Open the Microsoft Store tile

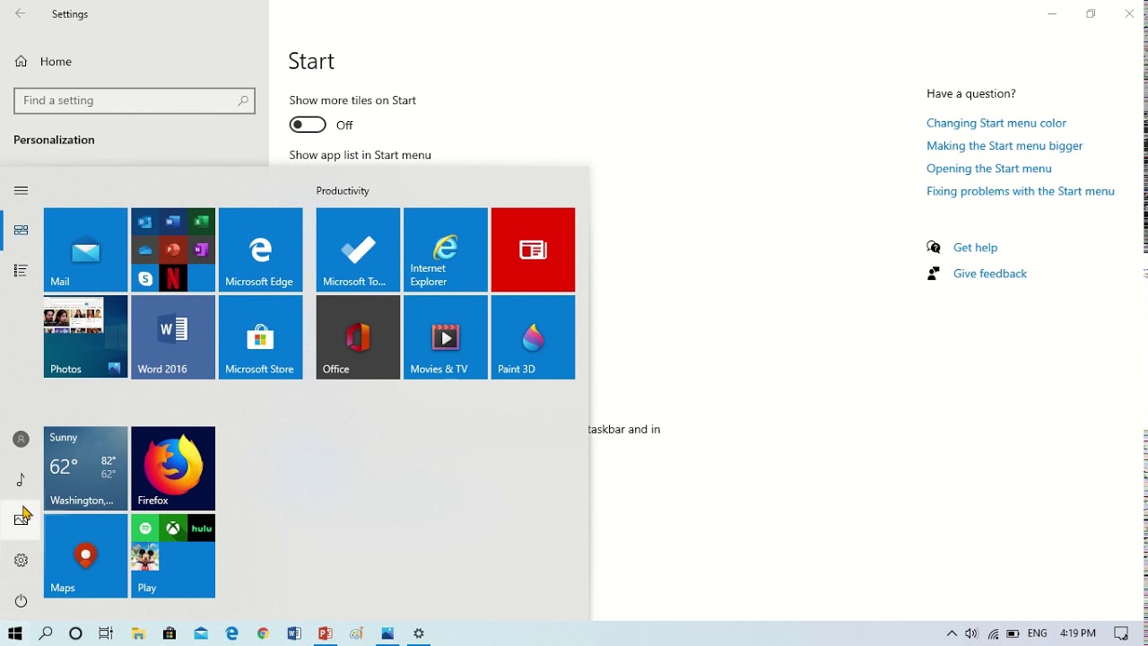pyautogui.click(x=260, y=337)
